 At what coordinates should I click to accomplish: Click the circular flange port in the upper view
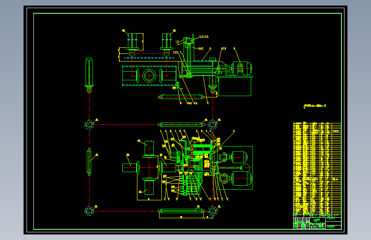pyautogui.click(x=149, y=76)
